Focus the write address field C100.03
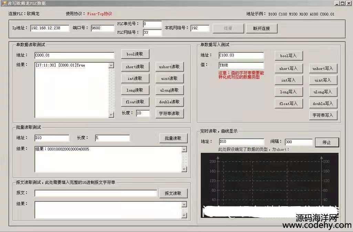Screen dimensions: 353x232 [241, 55]
